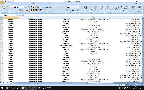Open Chrome window from the taskbar

pos(13,88)
